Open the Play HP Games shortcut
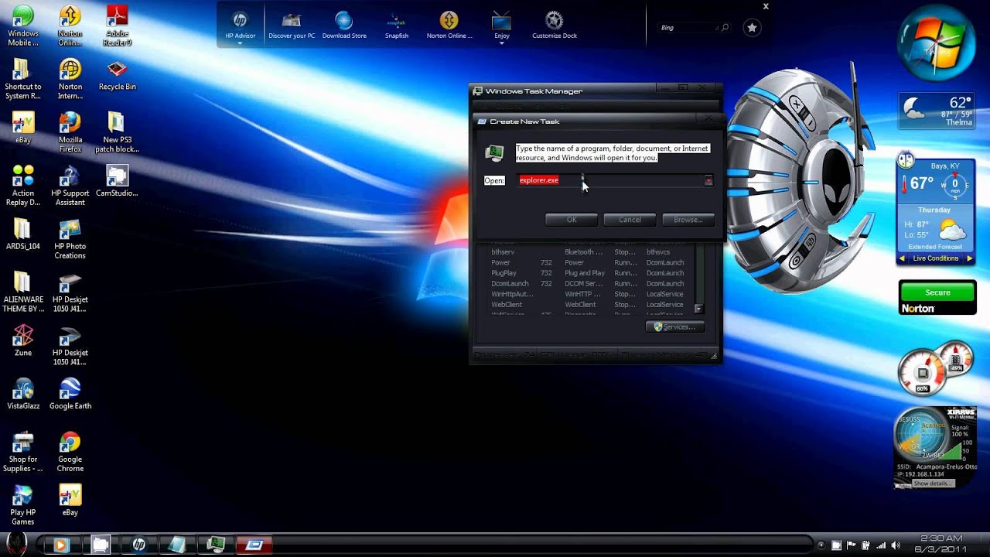Screen dimensions: 990x557 click(x=23, y=505)
